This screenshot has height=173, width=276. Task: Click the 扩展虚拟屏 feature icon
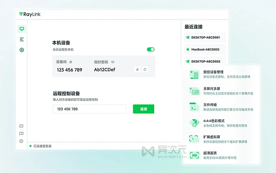pyautogui.click(x=194, y=139)
